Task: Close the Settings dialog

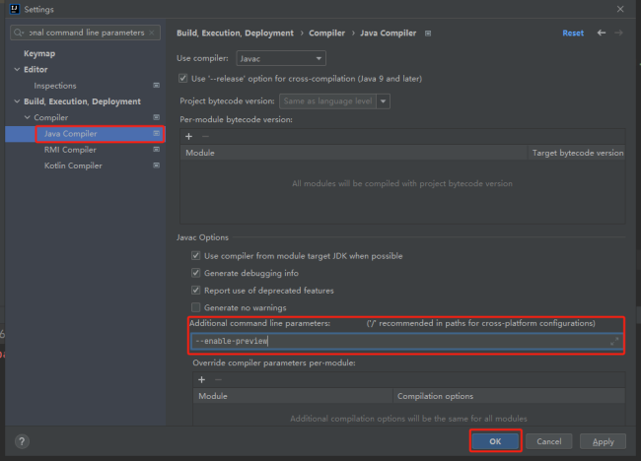Action: coord(620,9)
